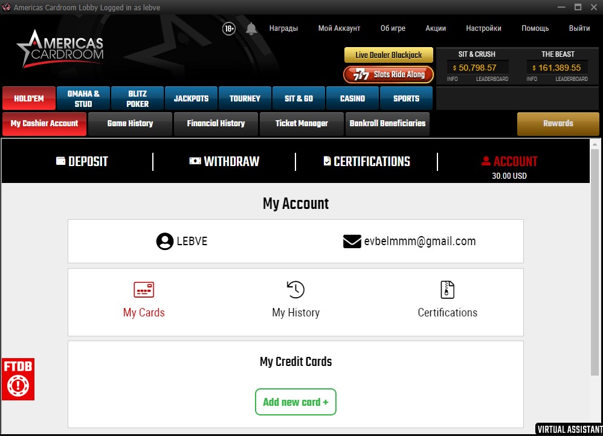Click the My History label
Image resolution: width=603 pixels, height=436 pixels.
(x=295, y=313)
